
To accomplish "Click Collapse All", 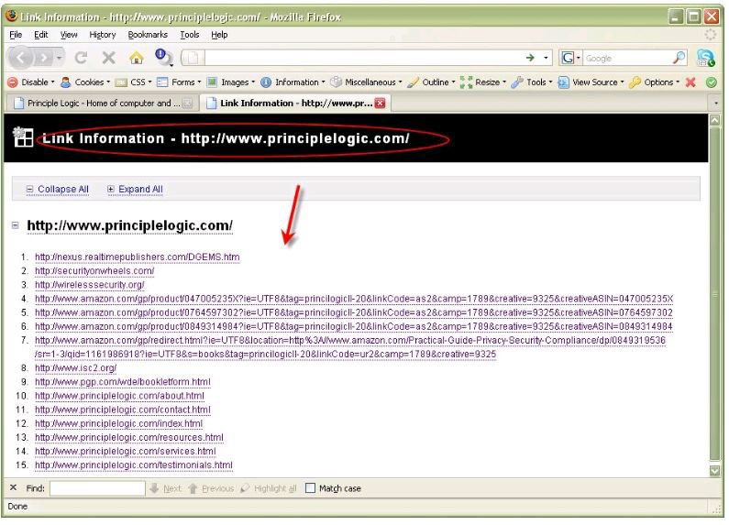I will click(57, 189).
